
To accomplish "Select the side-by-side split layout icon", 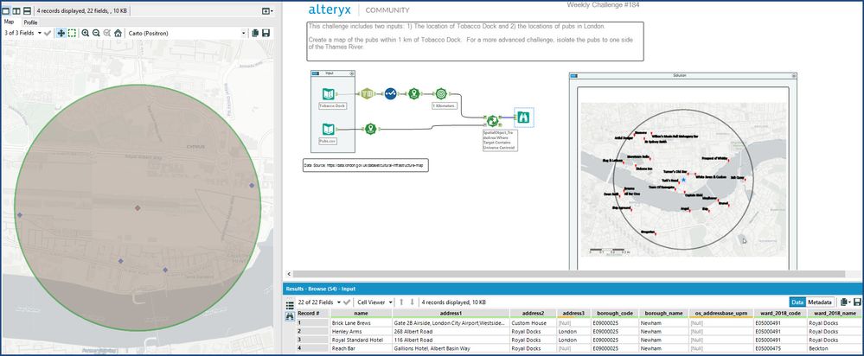I will (x=16, y=11).
